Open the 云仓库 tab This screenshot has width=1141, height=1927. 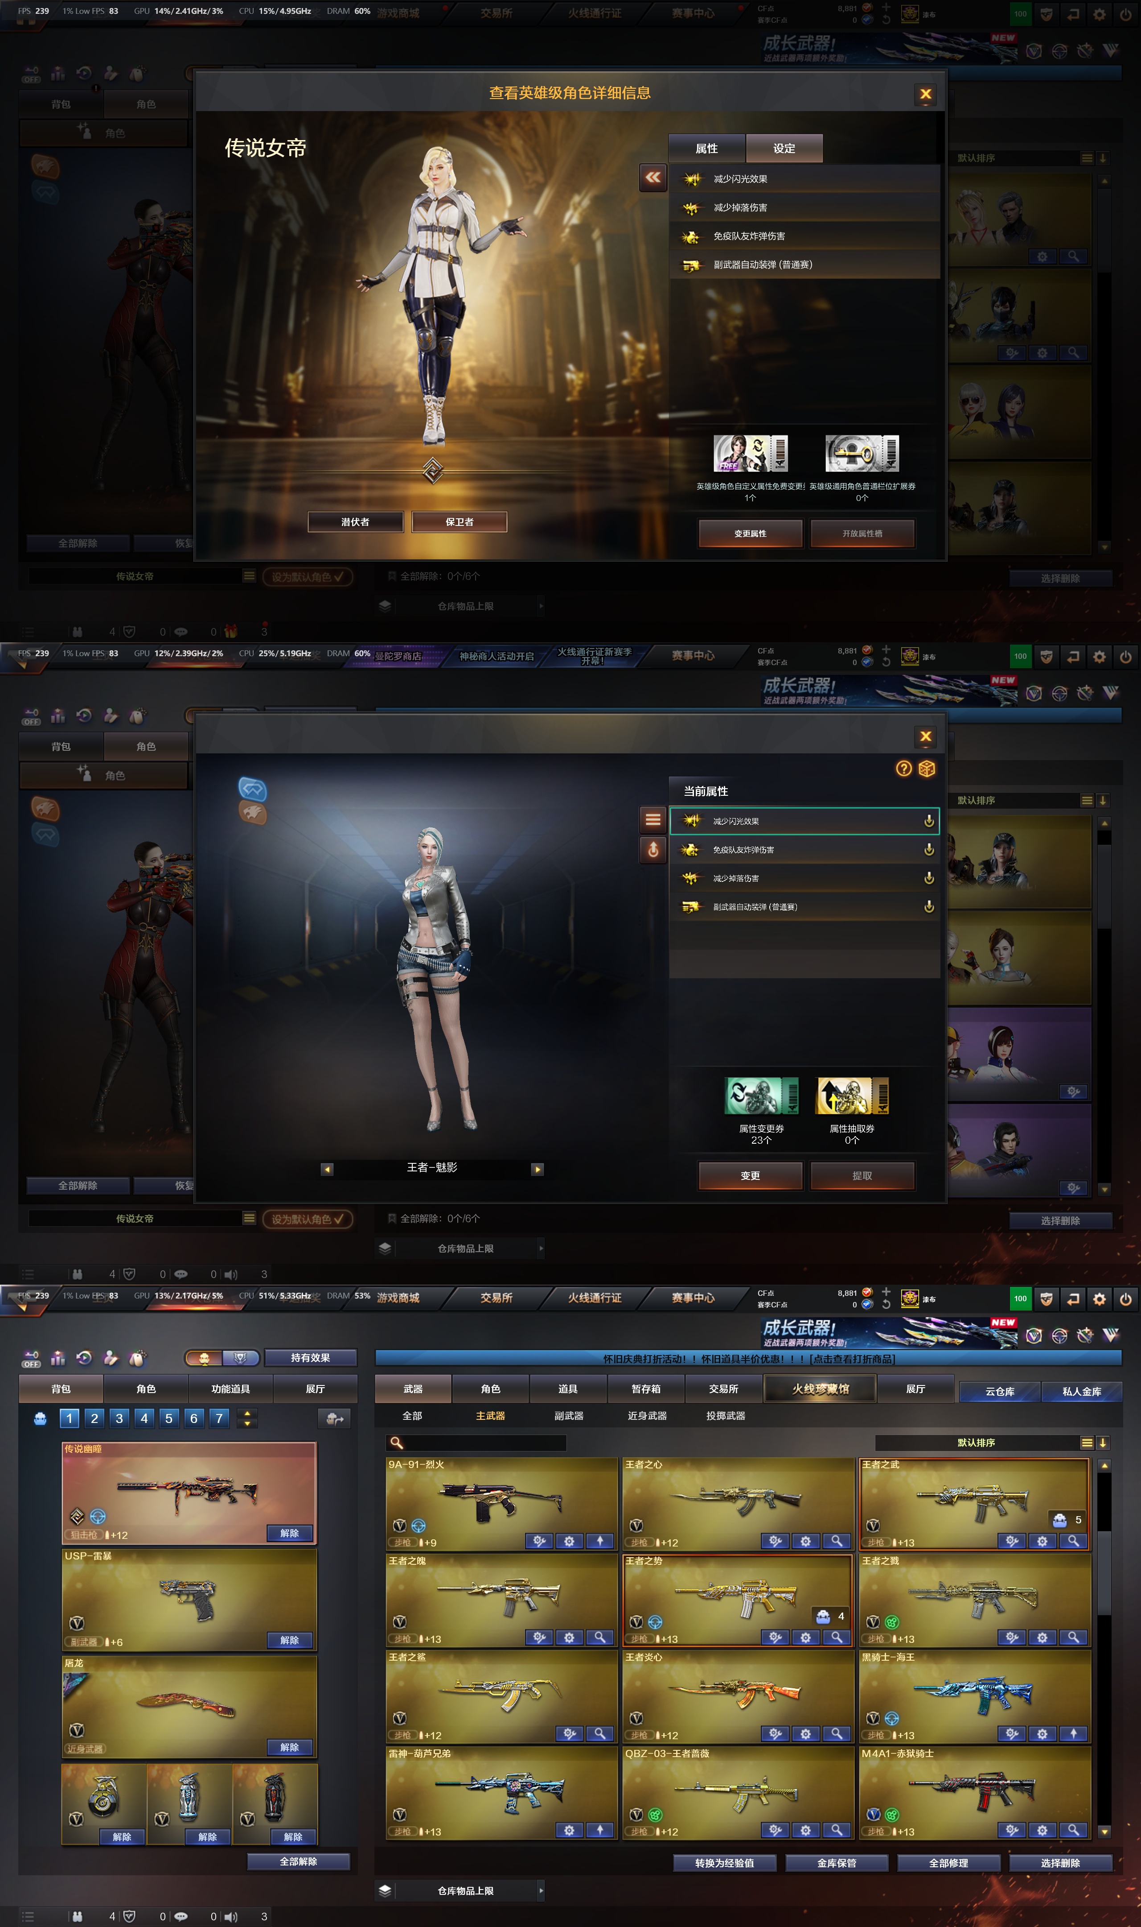[1000, 1391]
